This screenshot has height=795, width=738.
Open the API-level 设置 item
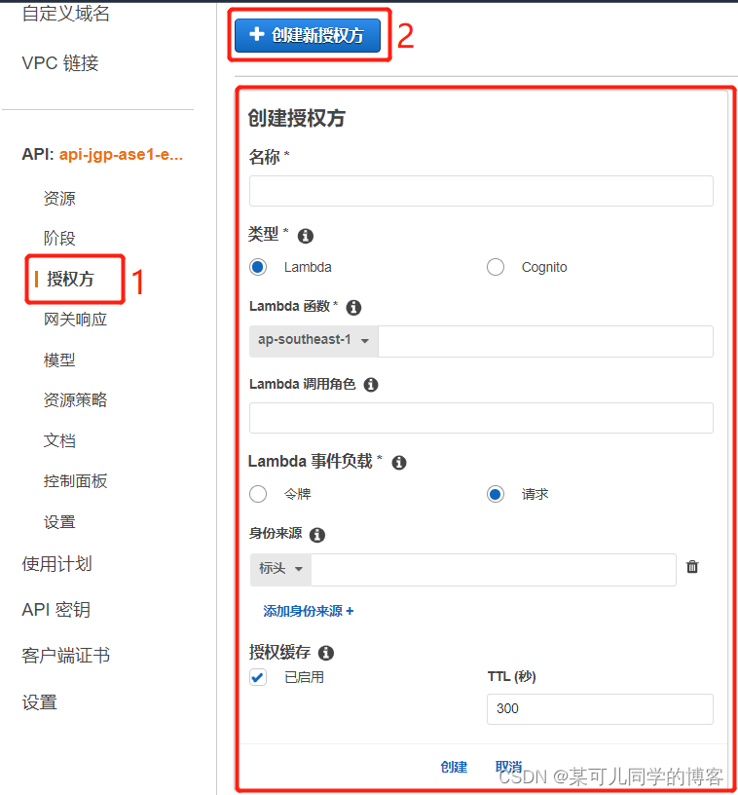(x=59, y=522)
